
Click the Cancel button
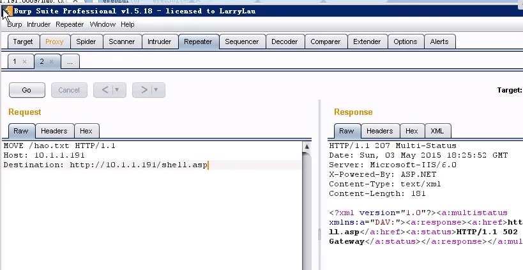point(69,90)
